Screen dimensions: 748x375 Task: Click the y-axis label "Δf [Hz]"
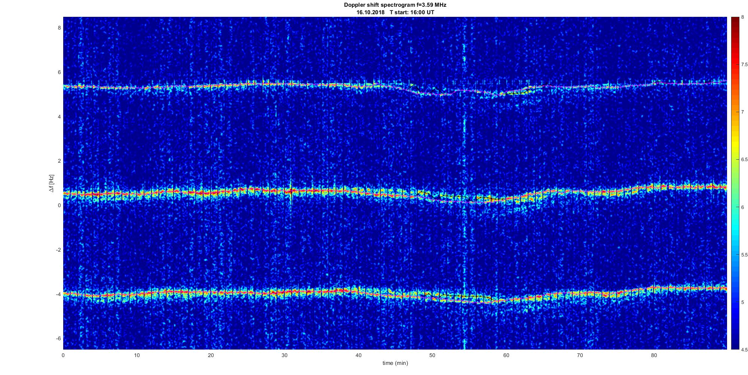[51, 183]
